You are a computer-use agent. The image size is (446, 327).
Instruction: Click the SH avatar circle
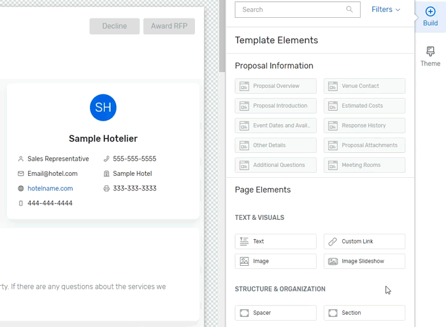[x=103, y=108]
